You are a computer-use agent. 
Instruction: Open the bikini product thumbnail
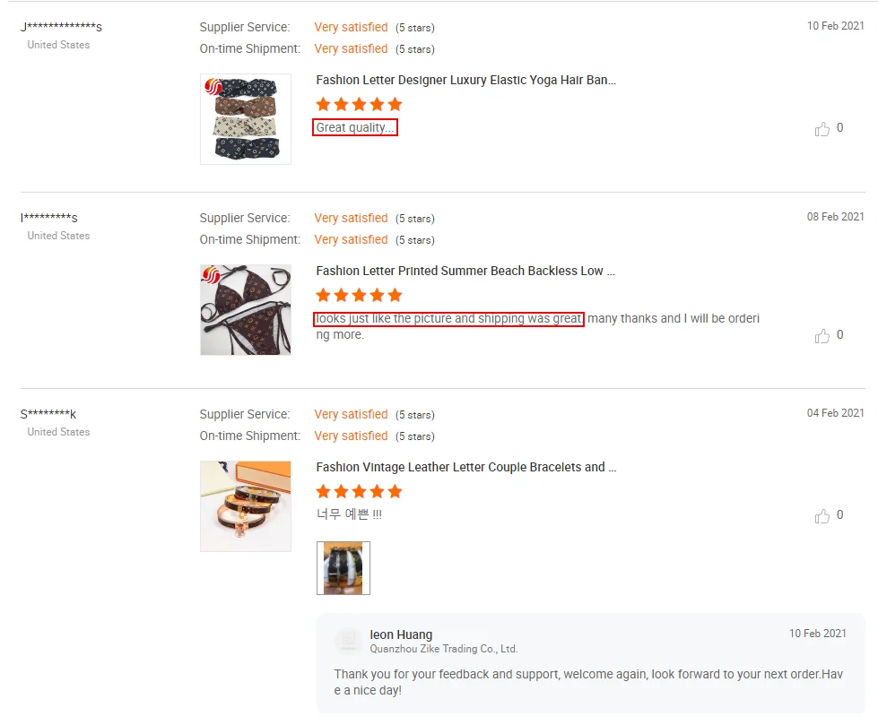(x=245, y=309)
